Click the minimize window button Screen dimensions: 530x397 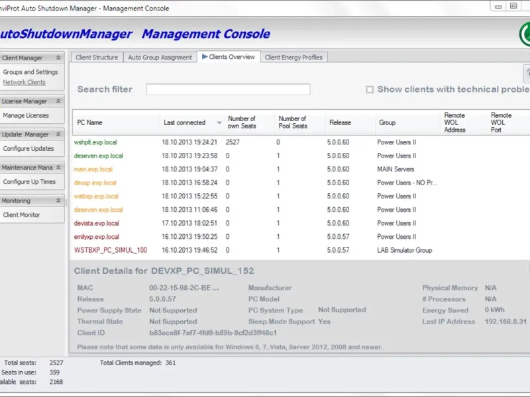click(x=497, y=6)
